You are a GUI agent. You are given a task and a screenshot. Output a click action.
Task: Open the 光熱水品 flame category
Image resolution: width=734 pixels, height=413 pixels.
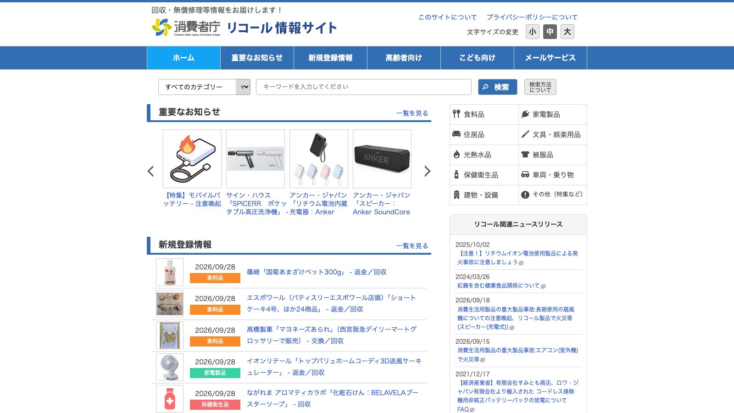484,155
